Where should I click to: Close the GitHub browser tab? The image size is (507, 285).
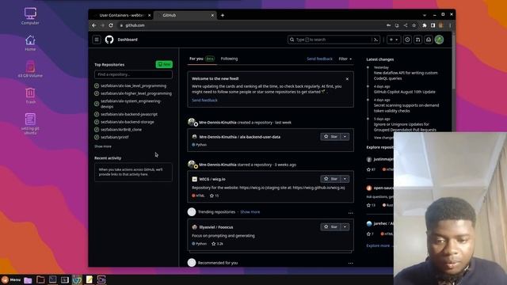212,15
